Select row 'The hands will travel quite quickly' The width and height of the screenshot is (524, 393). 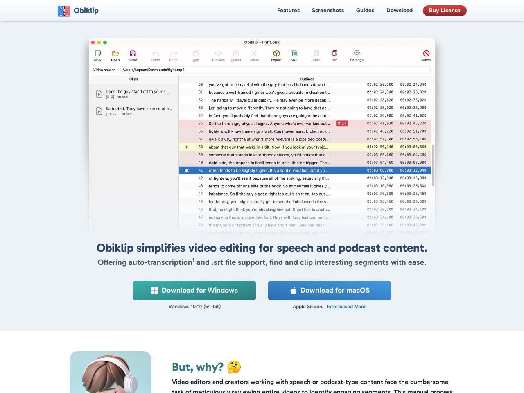tap(305, 100)
